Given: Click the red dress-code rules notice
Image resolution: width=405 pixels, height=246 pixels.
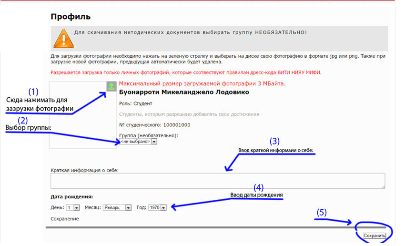Looking at the screenshot, I should coord(186,72).
